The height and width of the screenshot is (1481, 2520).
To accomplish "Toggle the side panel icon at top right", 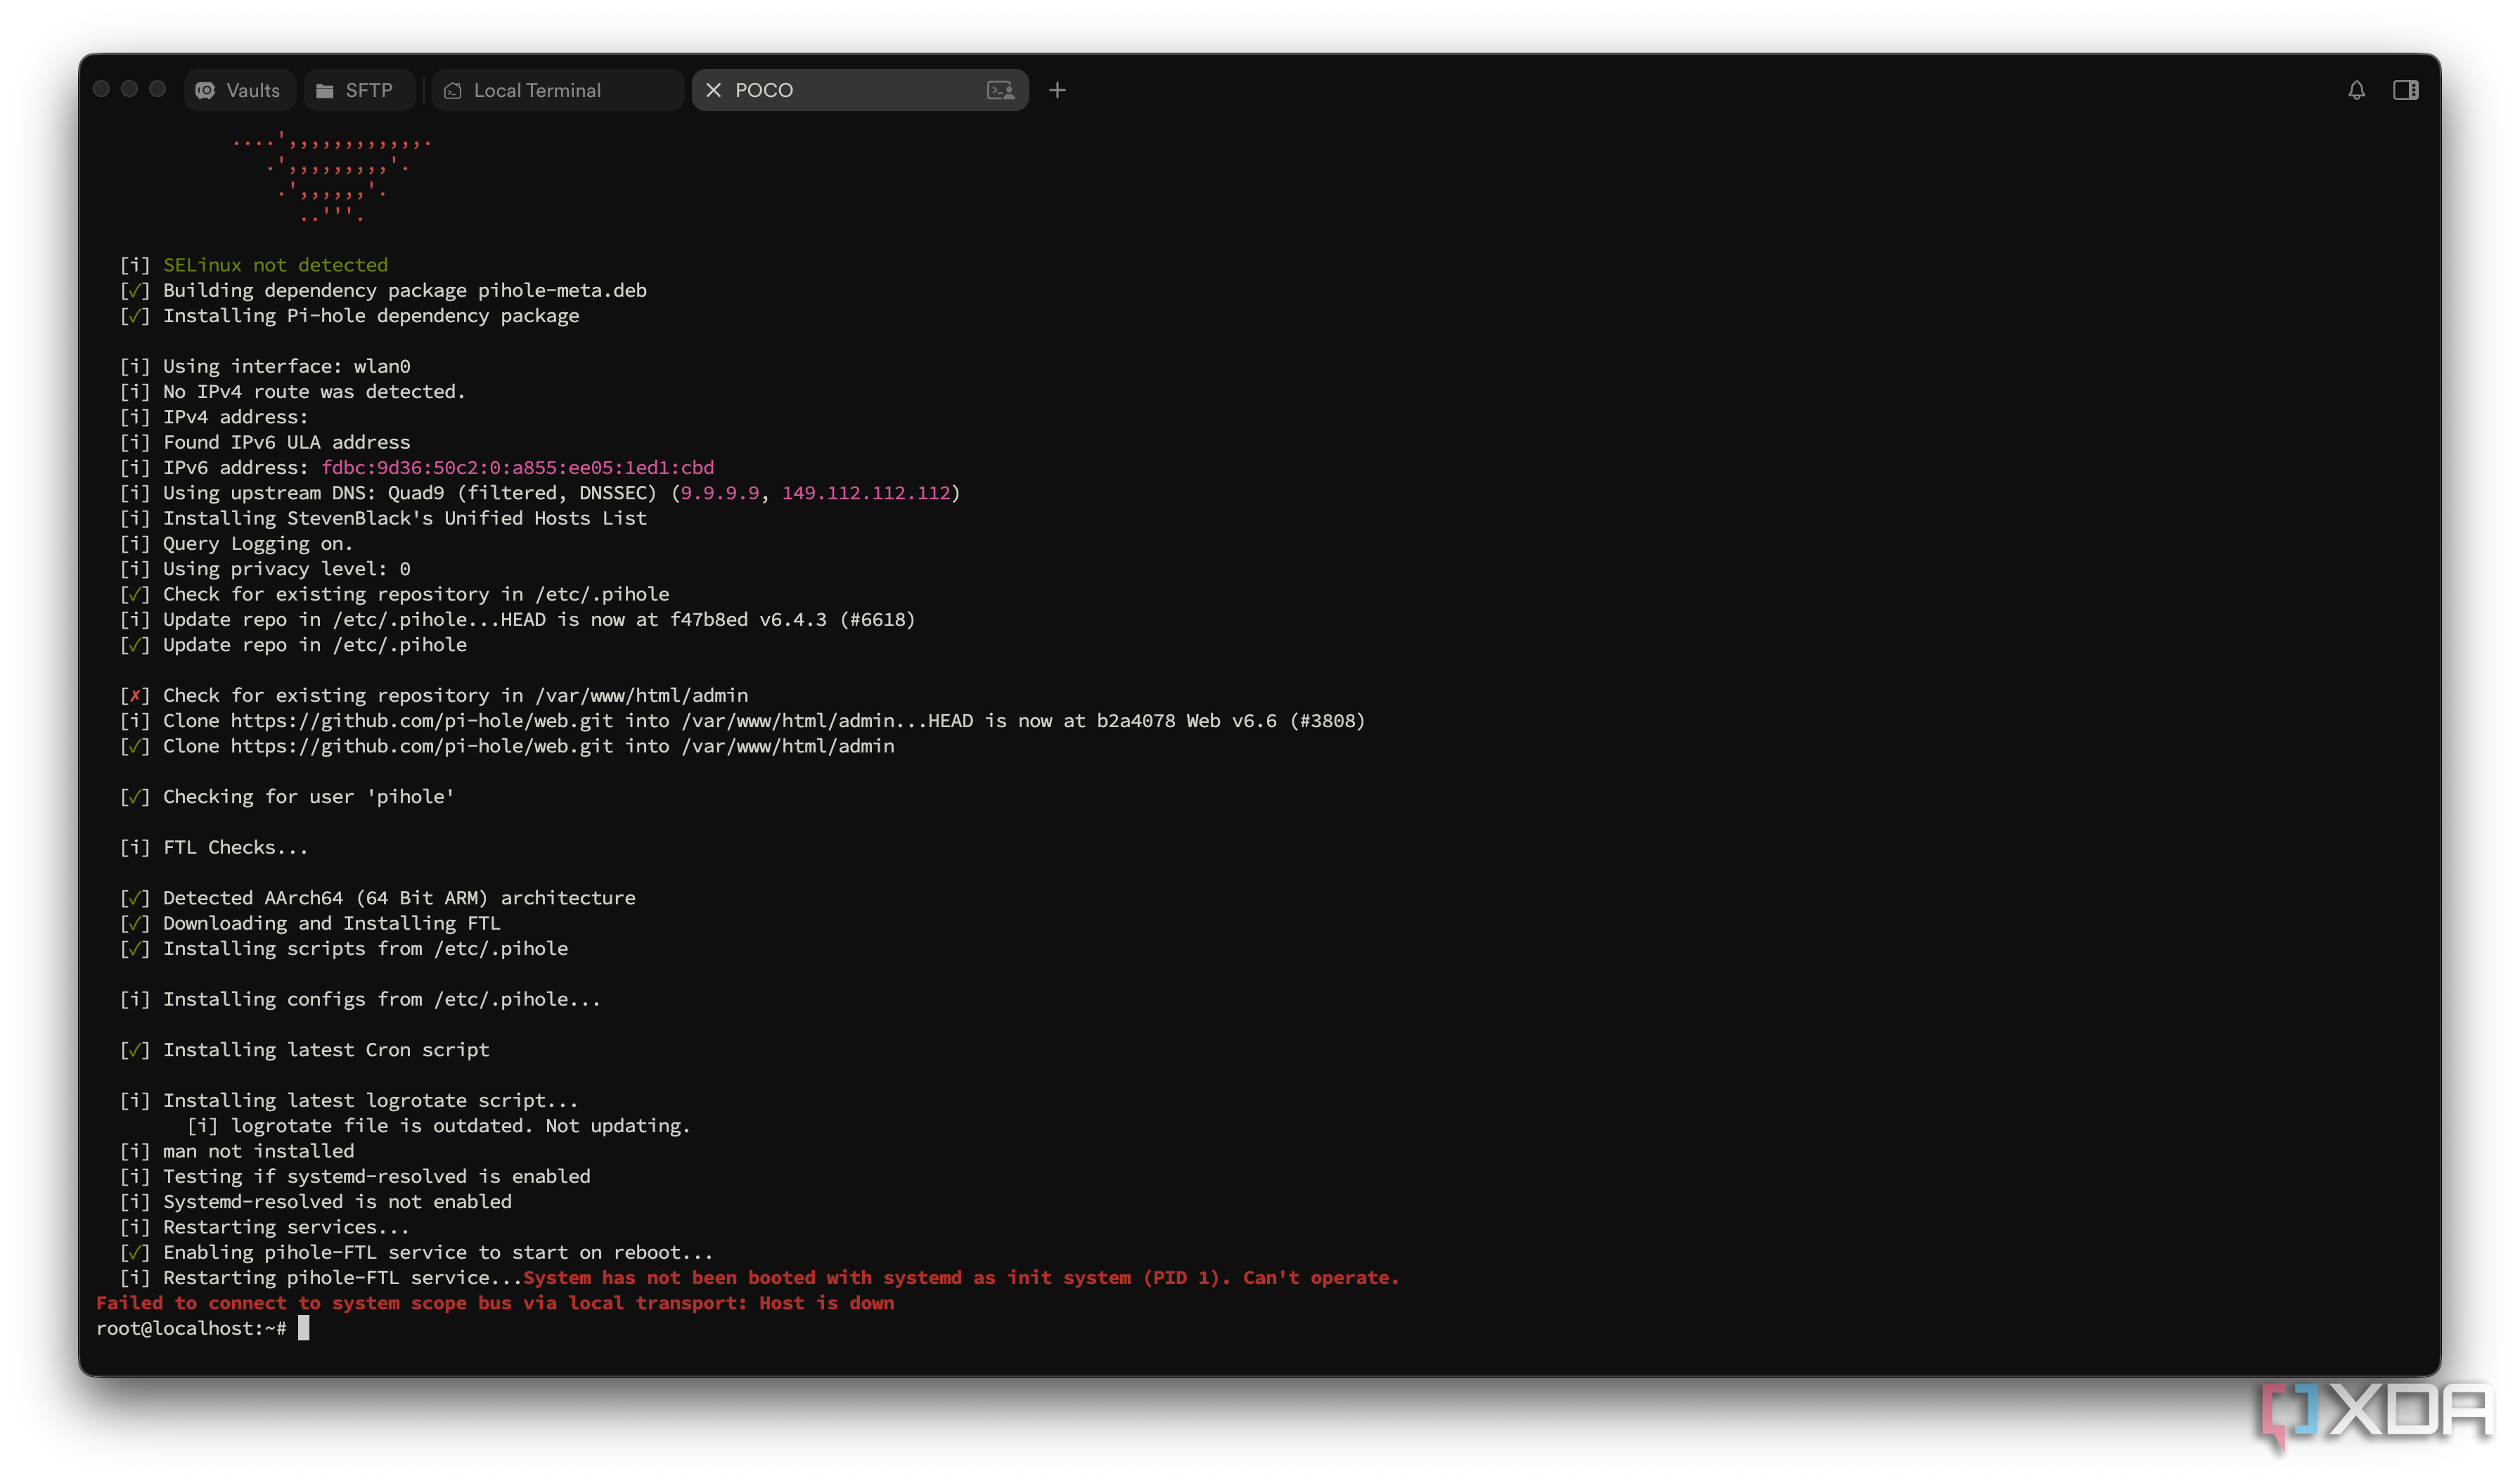I will (2405, 90).
